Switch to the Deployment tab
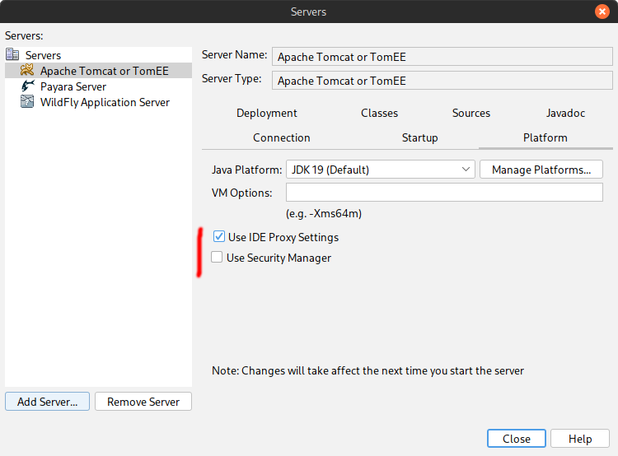 coord(267,113)
